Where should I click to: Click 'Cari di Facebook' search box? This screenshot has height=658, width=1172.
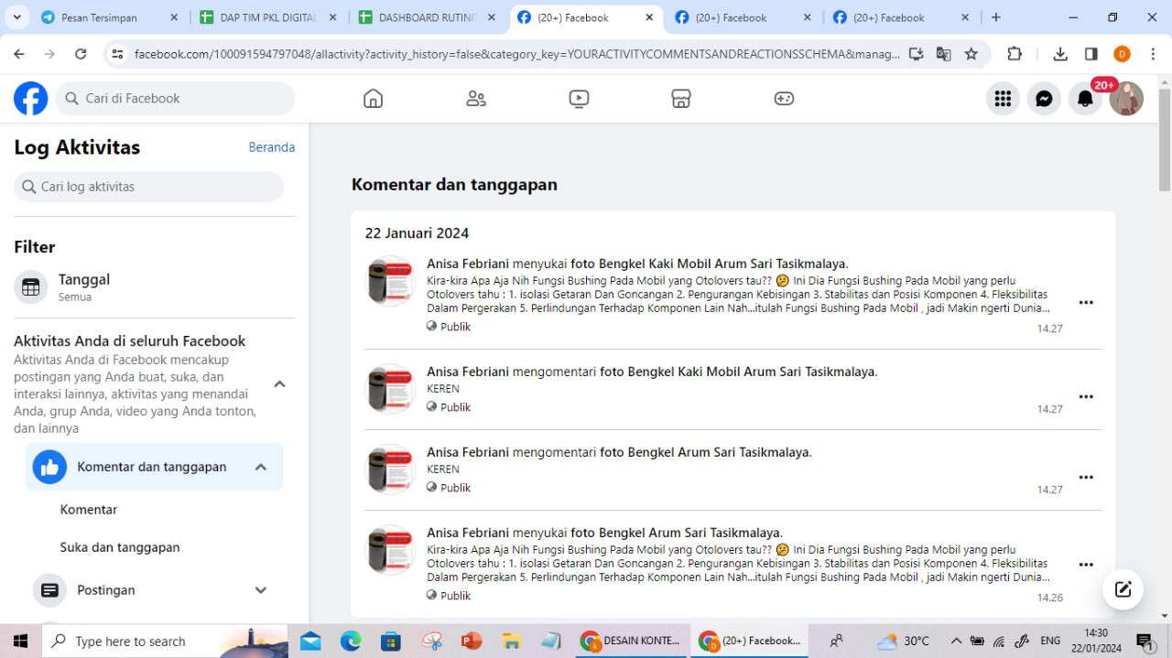175,99
